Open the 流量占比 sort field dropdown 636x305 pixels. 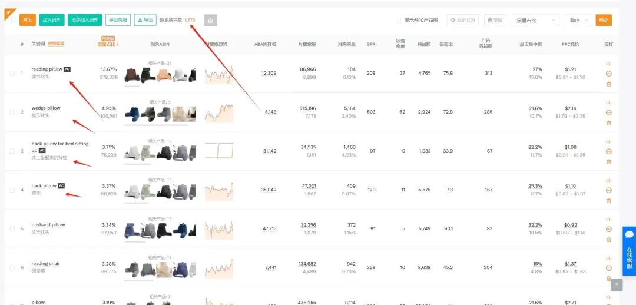point(535,20)
